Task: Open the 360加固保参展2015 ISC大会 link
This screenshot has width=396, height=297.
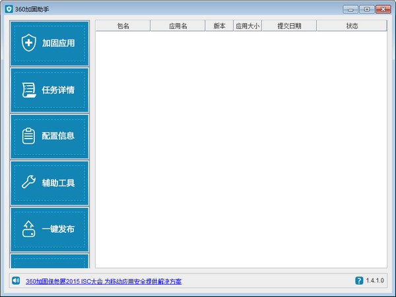Action: (103, 281)
